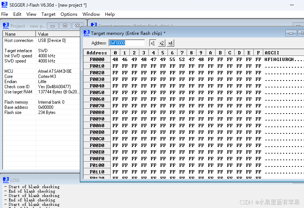304x208 pixels.
Task: Click the F0010 address row header
Action: click(x=97, y=66)
